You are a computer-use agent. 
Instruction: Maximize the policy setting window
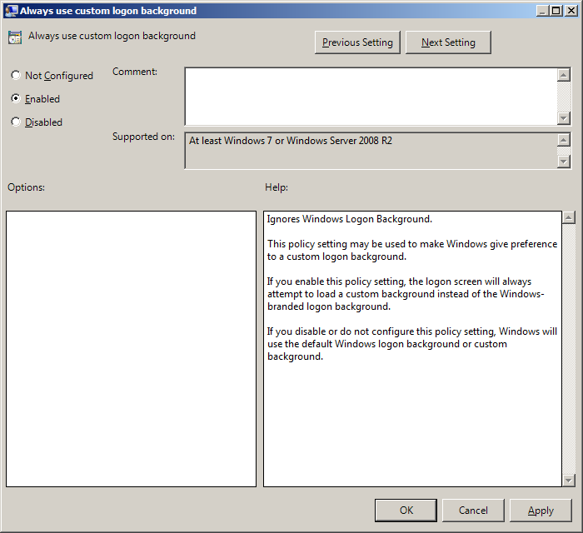coord(556,11)
